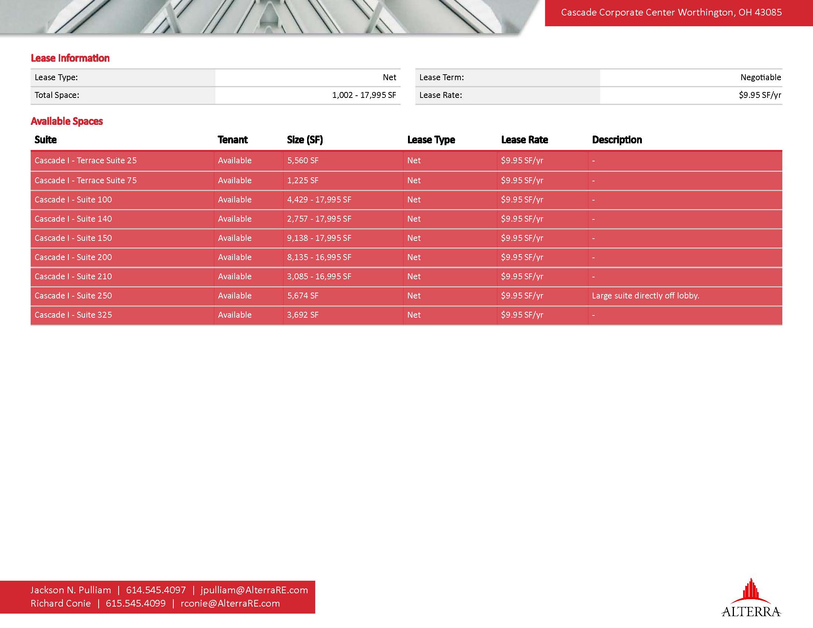
Task: Click the Cascade I - Suite 100 entry
Action: [x=73, y=200]
